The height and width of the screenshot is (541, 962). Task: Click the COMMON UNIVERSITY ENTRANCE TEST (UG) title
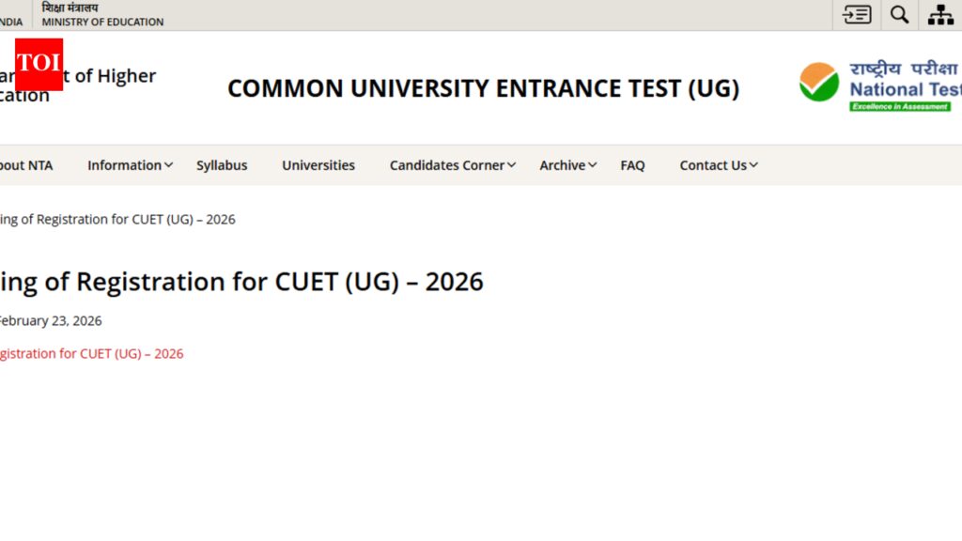coord(483,87)
